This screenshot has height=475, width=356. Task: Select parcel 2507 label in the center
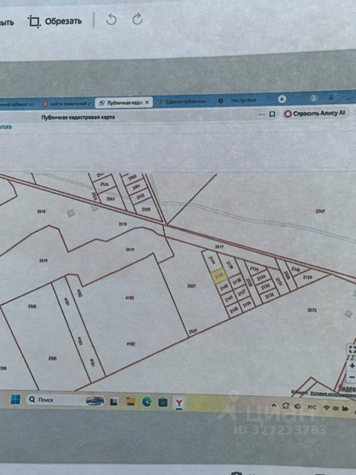pos(191,285)
